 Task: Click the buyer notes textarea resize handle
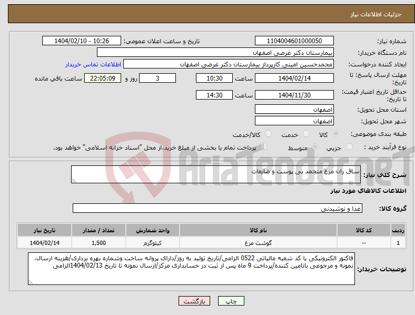[x=31, y=282]
